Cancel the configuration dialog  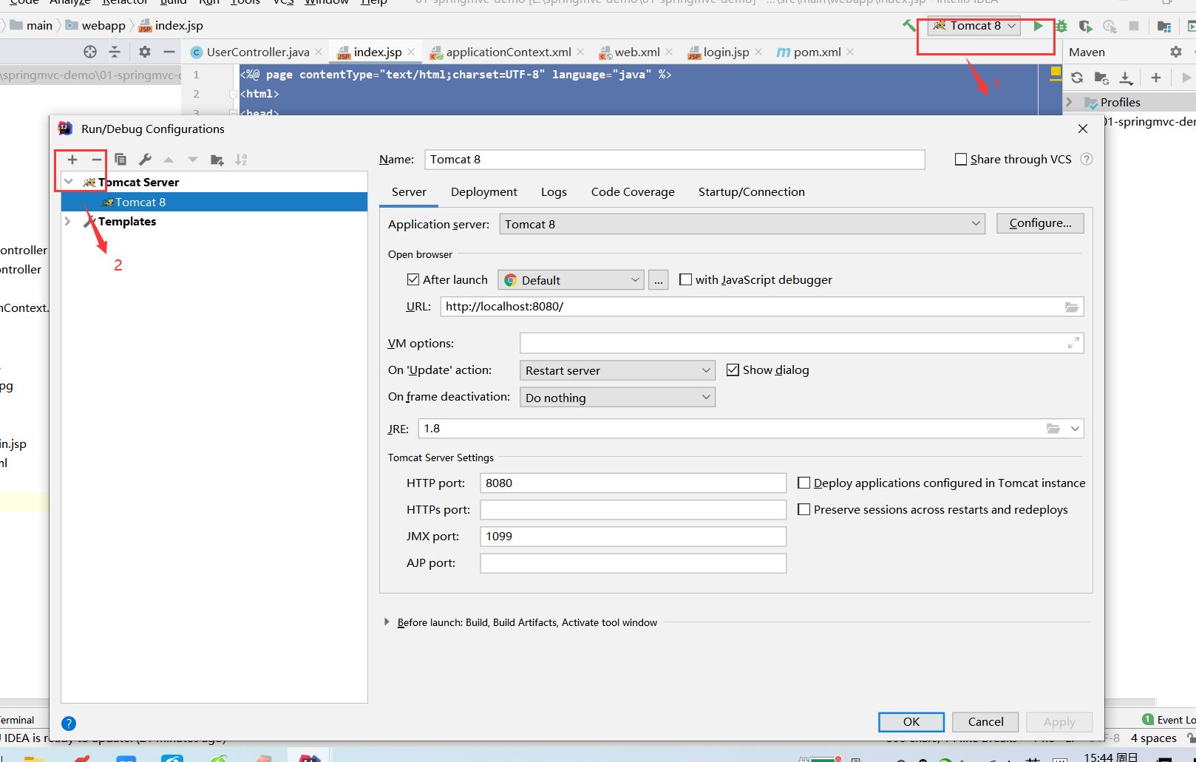click(x=985, y=721)
